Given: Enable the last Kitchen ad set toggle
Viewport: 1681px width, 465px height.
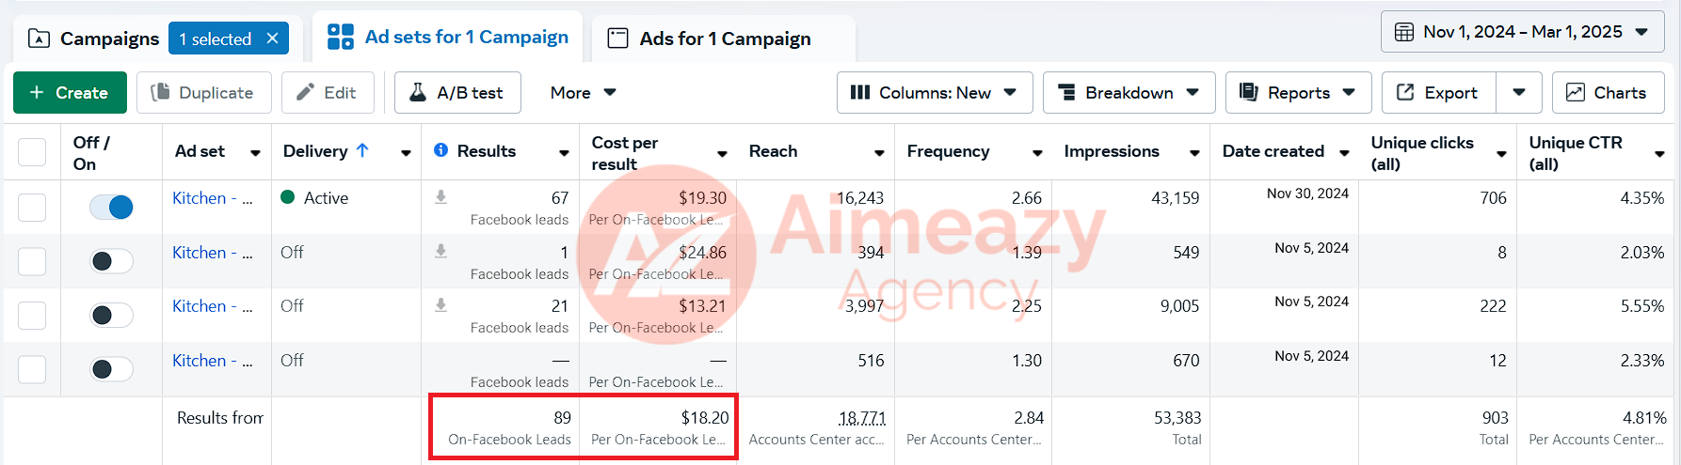Looking at the screenshot, I should 111,369.
